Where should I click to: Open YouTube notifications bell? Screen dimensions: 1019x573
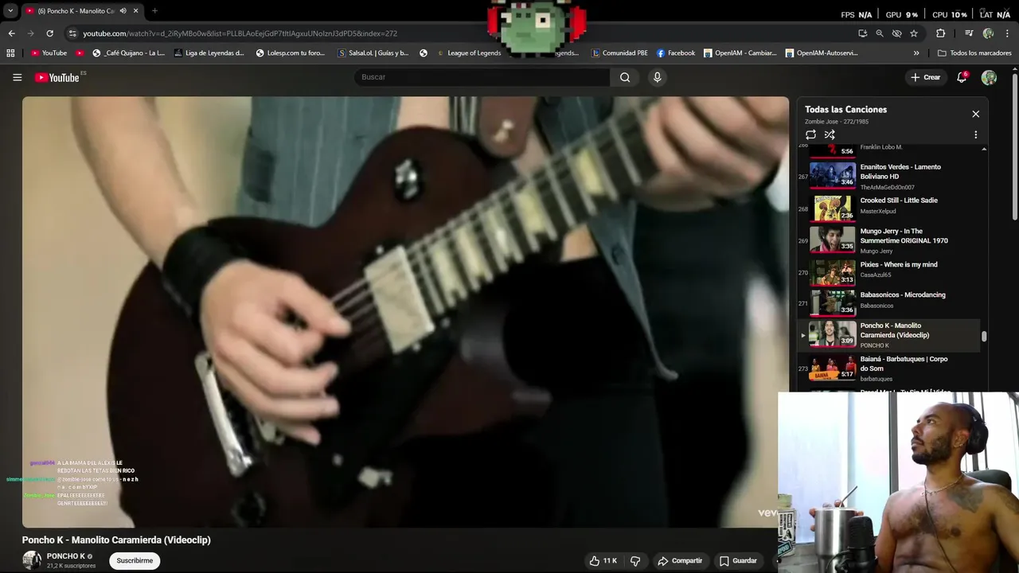[x=962, y=77]
